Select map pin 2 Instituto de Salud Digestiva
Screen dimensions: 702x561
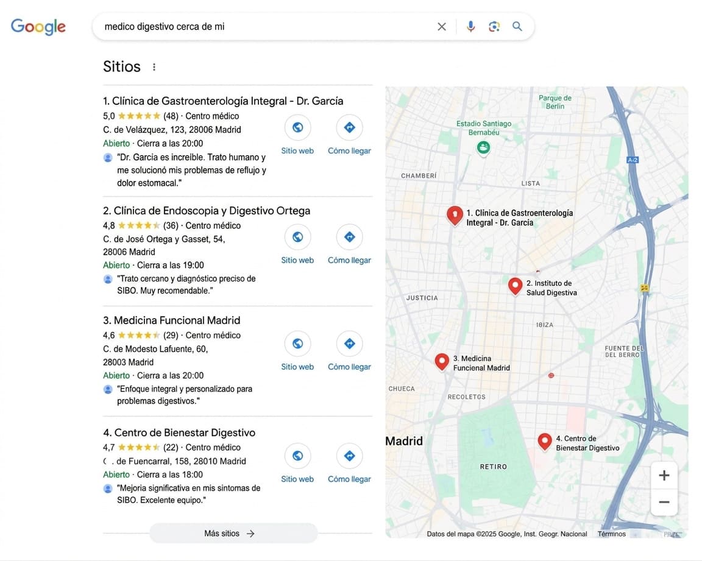tap(515, 286)
